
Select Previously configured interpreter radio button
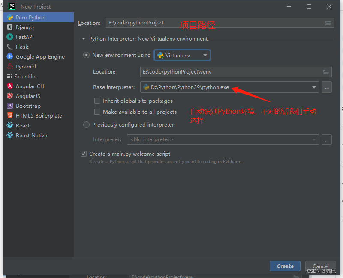[86, 124]
